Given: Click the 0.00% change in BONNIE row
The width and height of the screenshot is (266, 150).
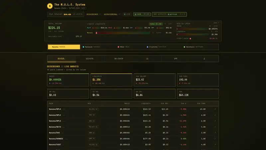Looking at the screenshot, I should 184,139.
